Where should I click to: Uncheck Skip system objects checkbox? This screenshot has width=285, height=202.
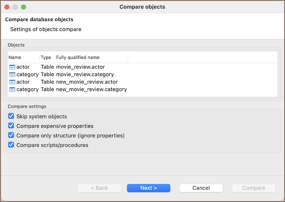(11, 117)
